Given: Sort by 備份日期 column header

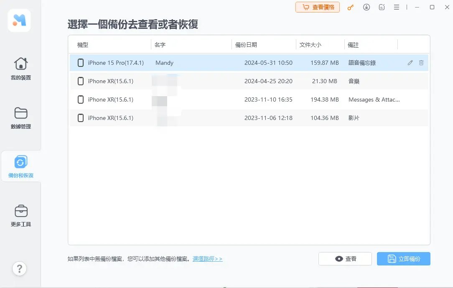Looking at the screenshot, I should (246, 45).
